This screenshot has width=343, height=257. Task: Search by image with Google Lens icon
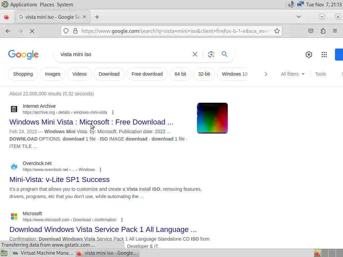211,54
